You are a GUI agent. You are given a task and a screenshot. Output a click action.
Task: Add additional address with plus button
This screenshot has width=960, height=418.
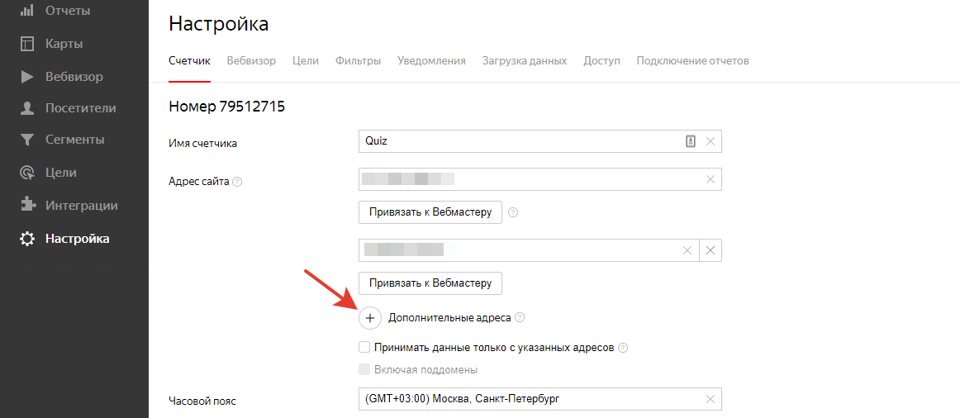point(370,318)
